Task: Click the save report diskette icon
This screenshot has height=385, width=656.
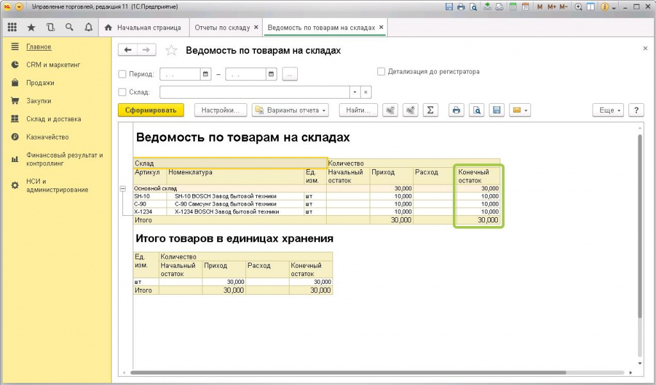Action: click(496, 110)
